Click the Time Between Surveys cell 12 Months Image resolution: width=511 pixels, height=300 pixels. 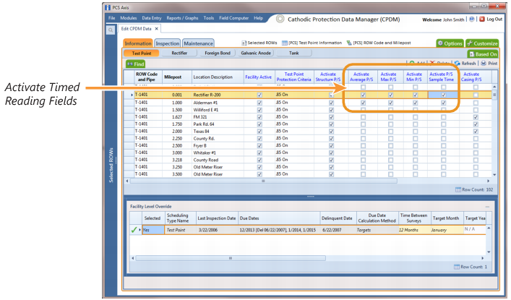414,230
